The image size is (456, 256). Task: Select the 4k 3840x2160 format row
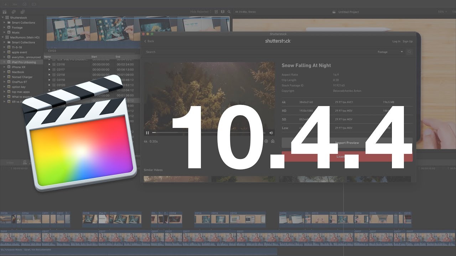click(347, 102)
